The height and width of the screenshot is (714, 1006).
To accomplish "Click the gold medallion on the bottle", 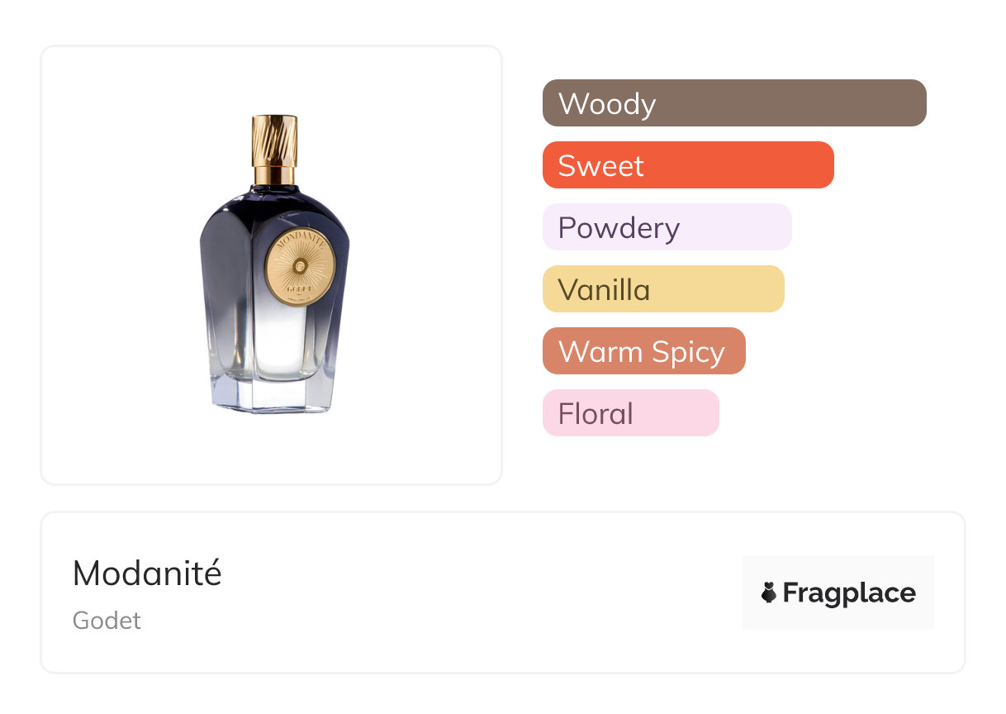I will [x=301, y=265].
